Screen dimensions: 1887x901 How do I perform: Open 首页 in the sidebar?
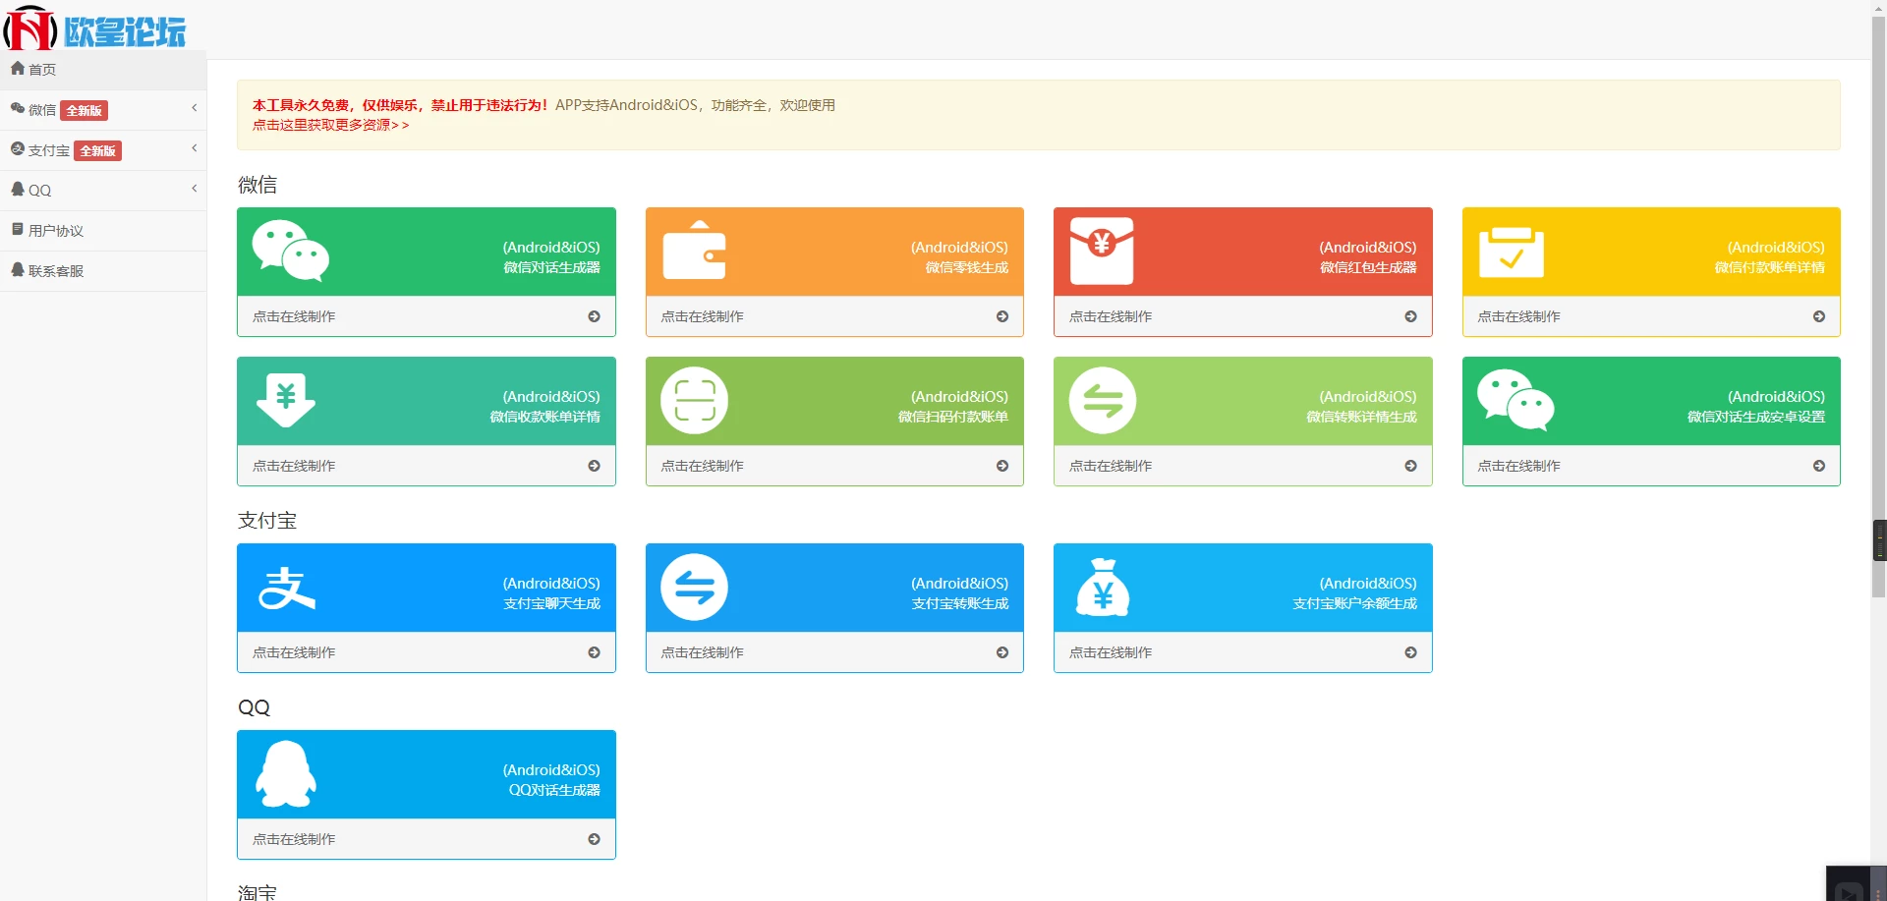pos(42,70)
